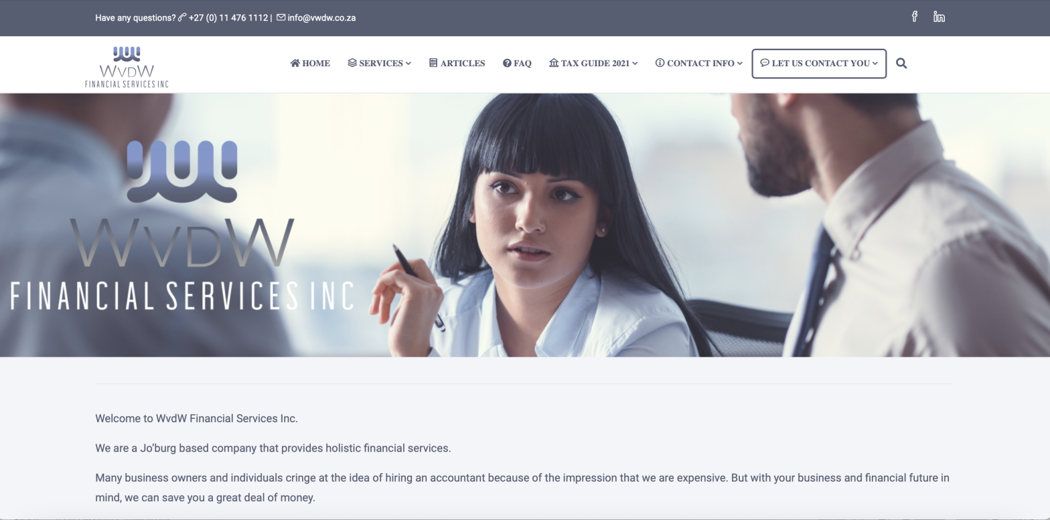Go to the Home menu item
Viewport: 1050px width, 520px height.
(310, 64)
